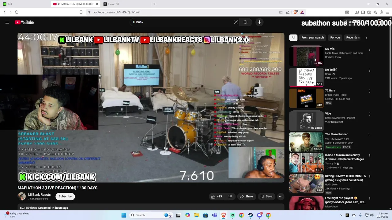This screenshot has height=220, width=392.
Task: Open the 72 Bars video thumbnail
Action: [x=306, y=98]
